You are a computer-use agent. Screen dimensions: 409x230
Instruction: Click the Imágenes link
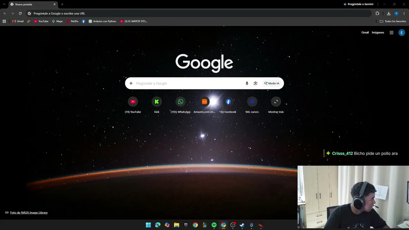click(x=378, y=33)
